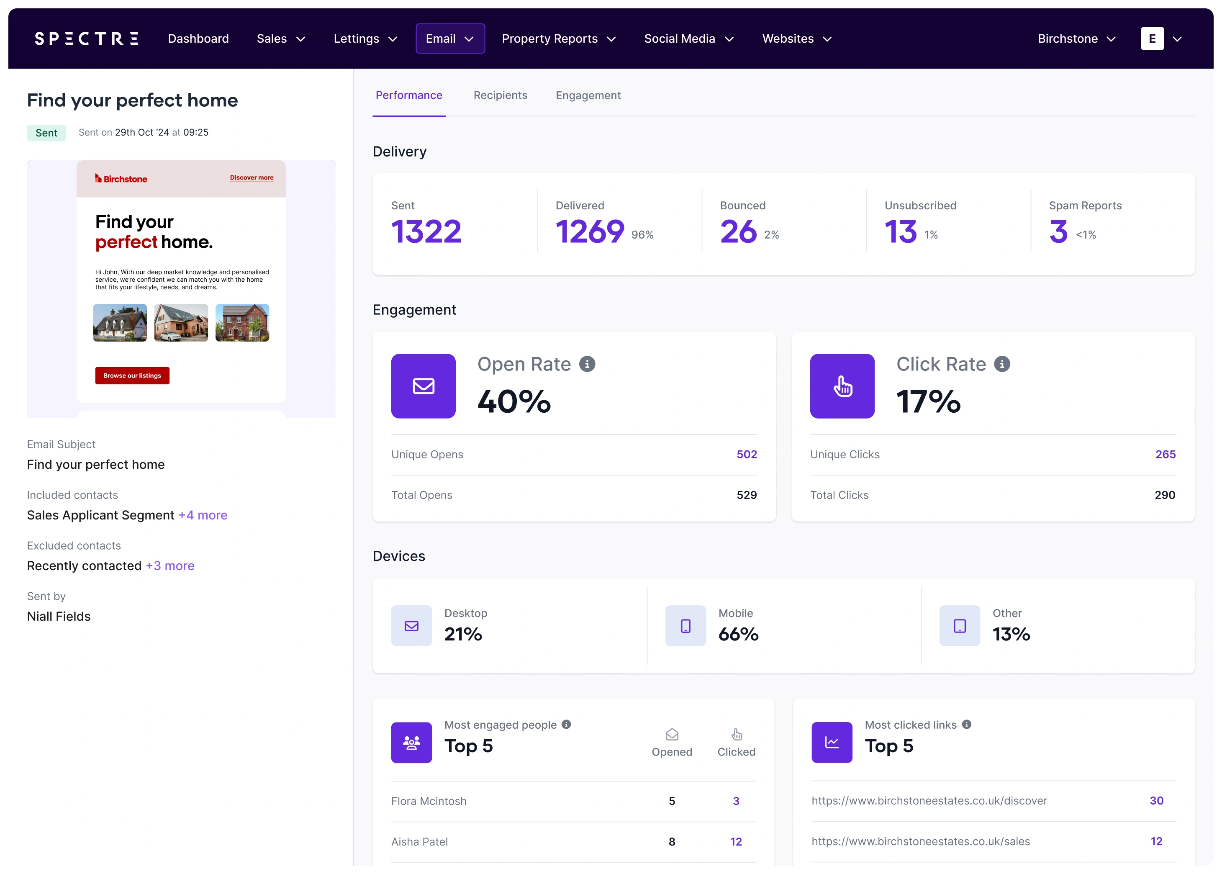Click the Spectre logo

point(87,39)
